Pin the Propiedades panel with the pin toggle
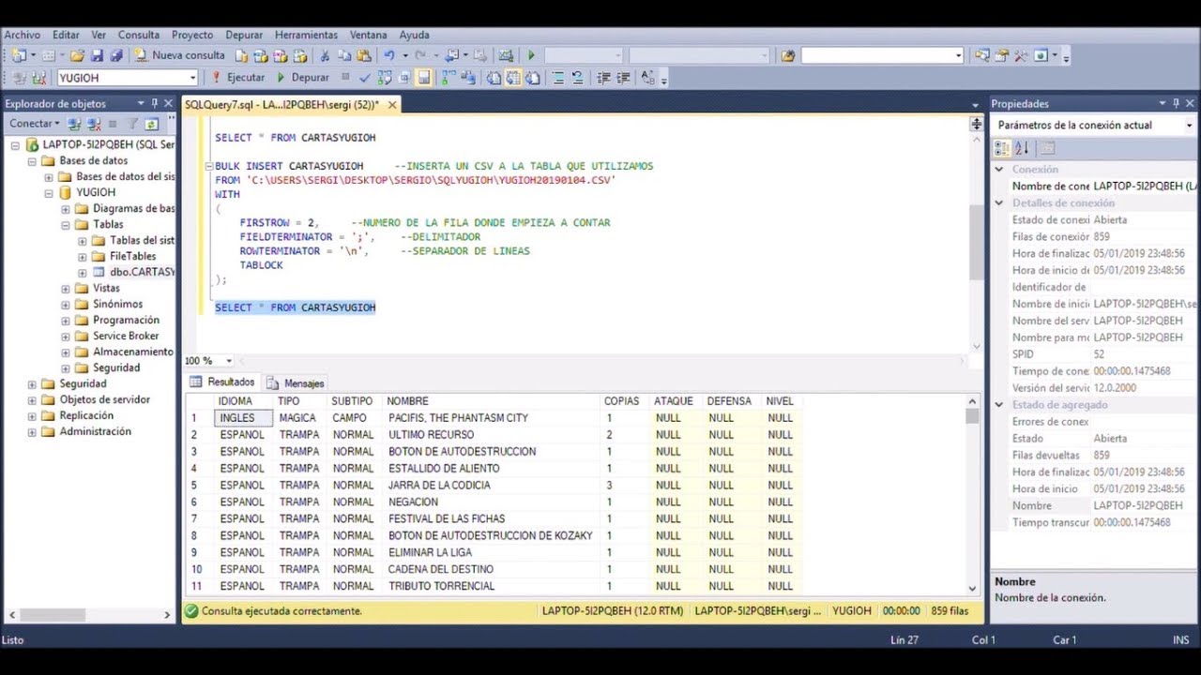This screenshot has width=1201, height=675. click(1174, 103)
